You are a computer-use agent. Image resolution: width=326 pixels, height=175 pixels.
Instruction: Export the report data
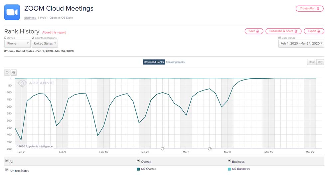(x=314, y=31)
